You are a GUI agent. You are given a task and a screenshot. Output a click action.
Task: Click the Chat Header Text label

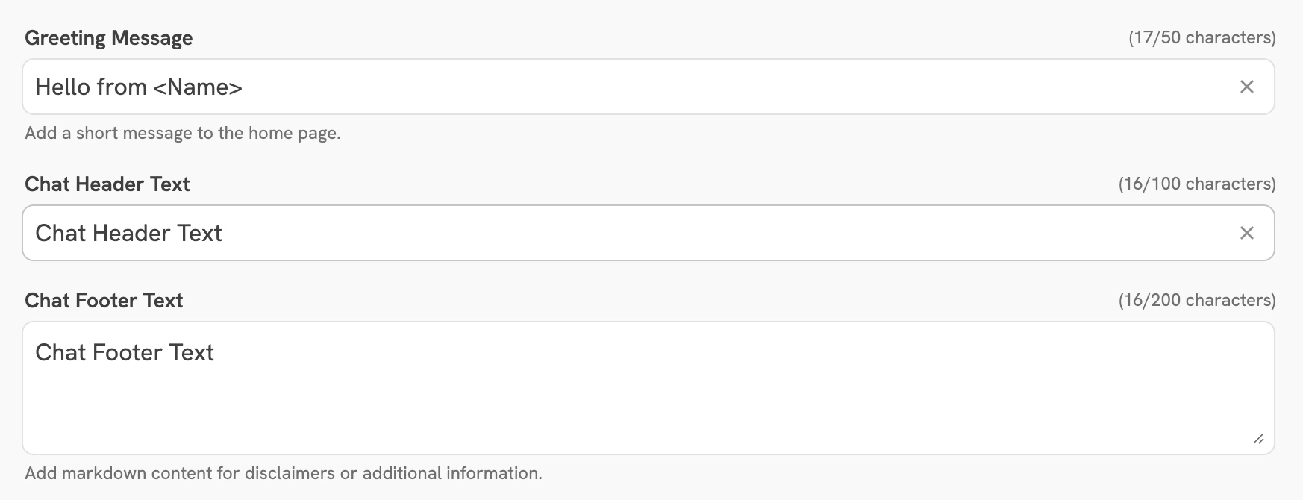107,184
